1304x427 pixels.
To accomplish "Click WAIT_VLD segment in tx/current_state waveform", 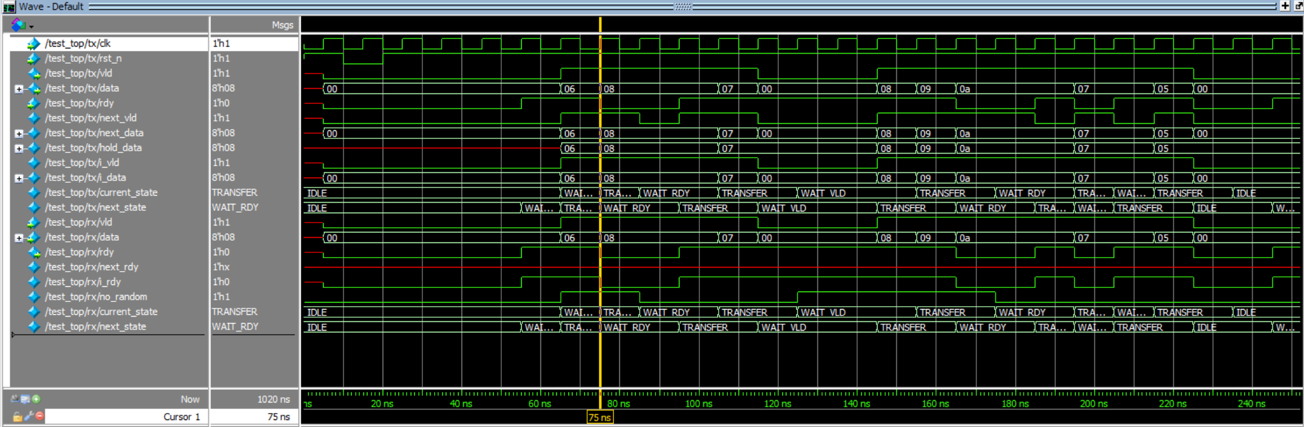I will tap(823, 193).
